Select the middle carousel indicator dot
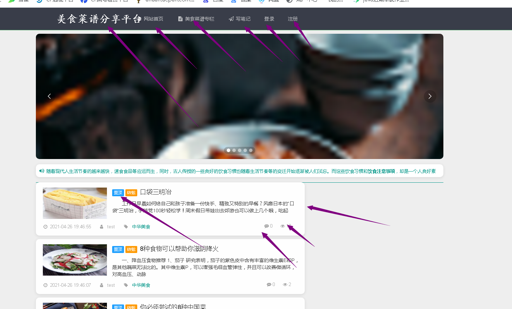 (x=239, y=150)
